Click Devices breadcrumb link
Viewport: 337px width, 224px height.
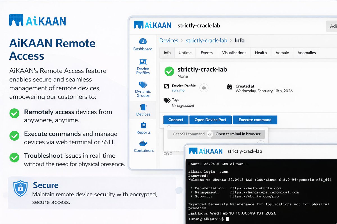(169, 41)
